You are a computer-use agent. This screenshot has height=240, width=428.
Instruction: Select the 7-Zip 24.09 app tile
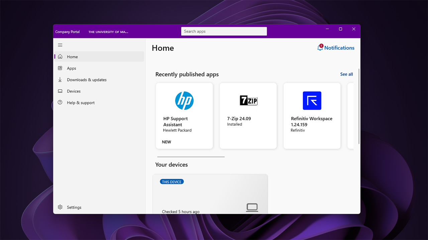(x=248, y=116)
